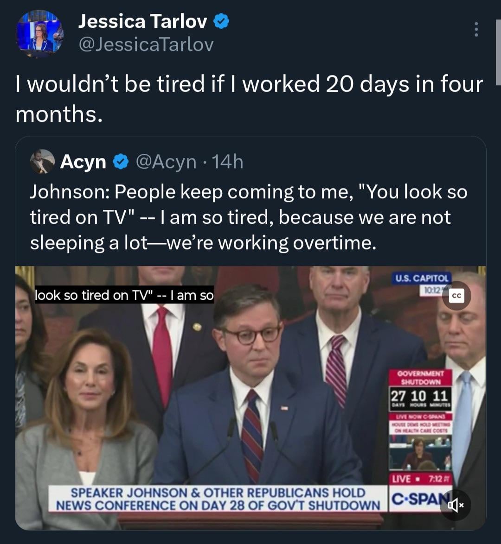The image size is (501, 544).
Task: Toggle closed captions with the CC button
Action: pos(456,296)
